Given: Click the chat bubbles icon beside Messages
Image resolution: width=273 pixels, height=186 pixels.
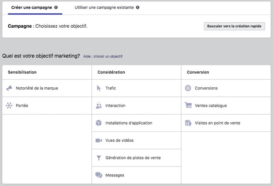Looking at the screenshot, I should [99, 175].
